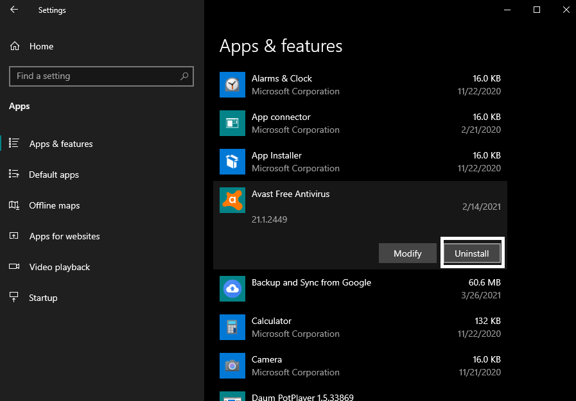Select the Camera app entry

coord(360,366)
